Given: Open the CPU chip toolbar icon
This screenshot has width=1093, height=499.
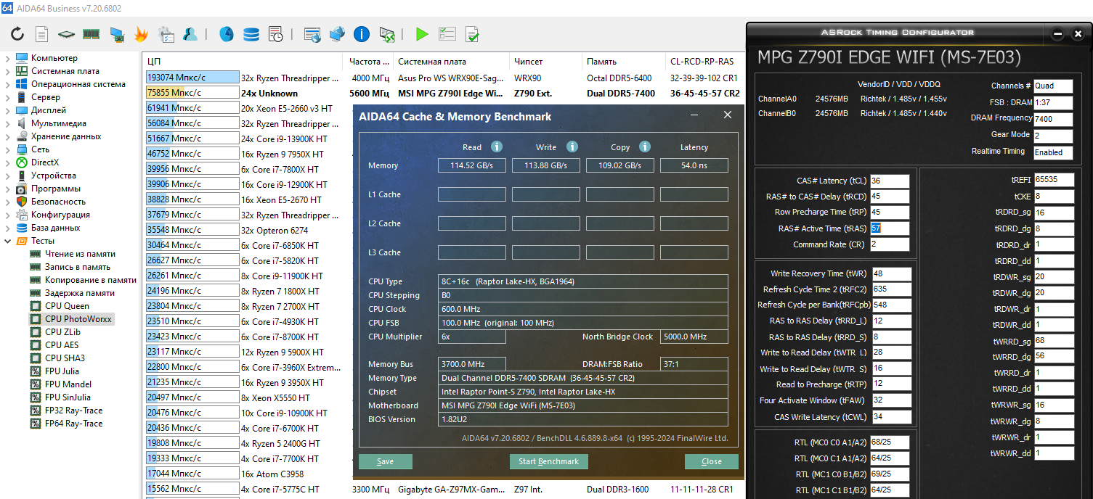Looking at the screenshot, I should pyautogui.click(x=66, y=34).
